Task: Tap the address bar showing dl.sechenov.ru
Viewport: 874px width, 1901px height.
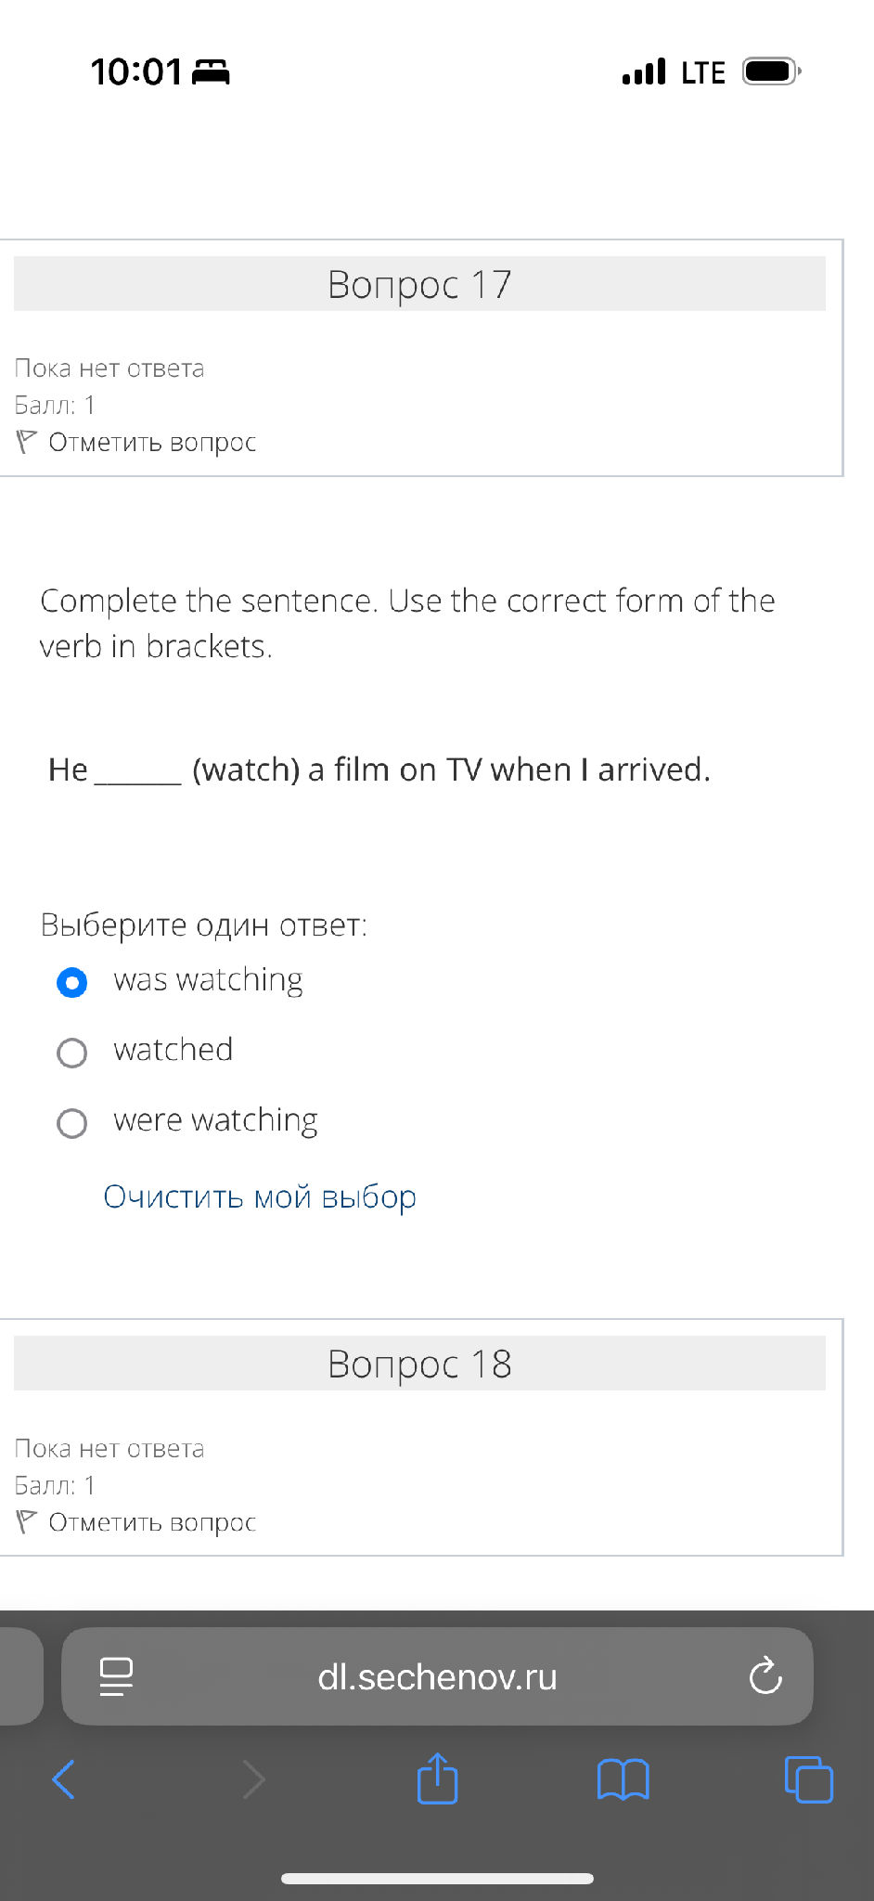Action: pyautogui.click(x=437, y=1676)
